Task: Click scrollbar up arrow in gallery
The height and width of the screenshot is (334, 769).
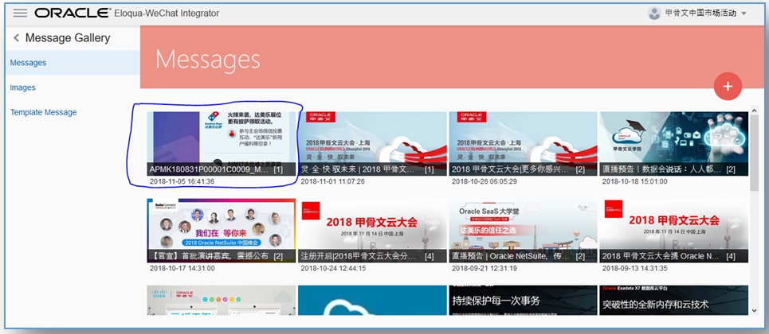Action: click(x=755, y=110)
